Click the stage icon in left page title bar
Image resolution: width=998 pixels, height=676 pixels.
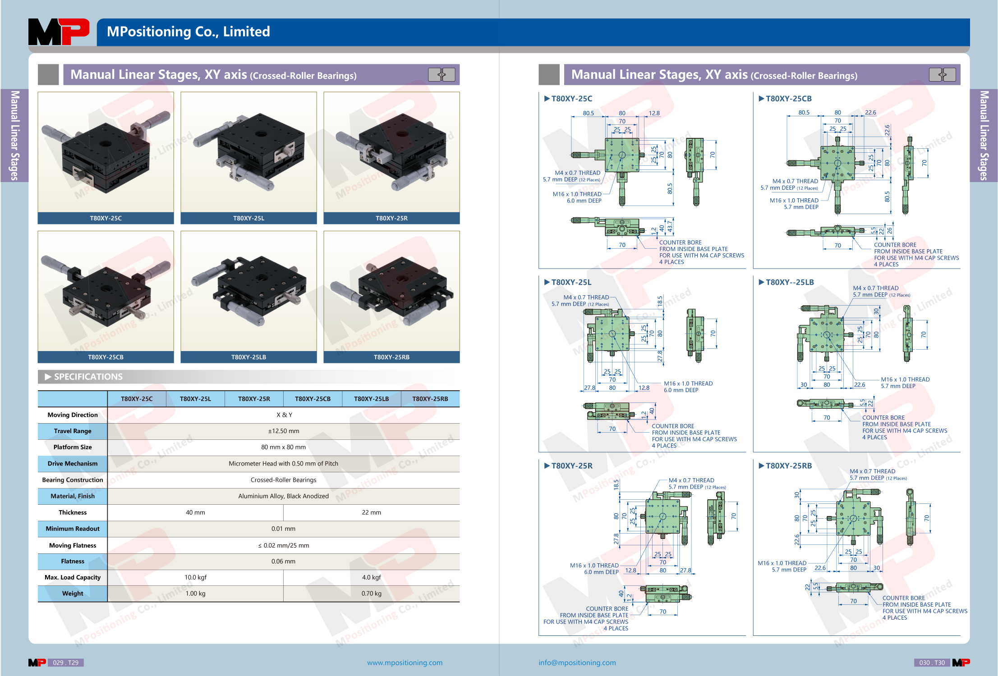tap(442, 74)
